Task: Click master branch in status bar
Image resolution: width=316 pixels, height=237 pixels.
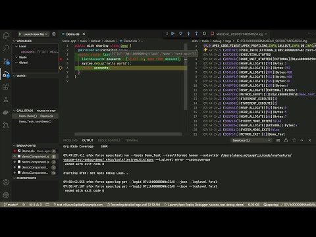Action: (x=11, y=205)
